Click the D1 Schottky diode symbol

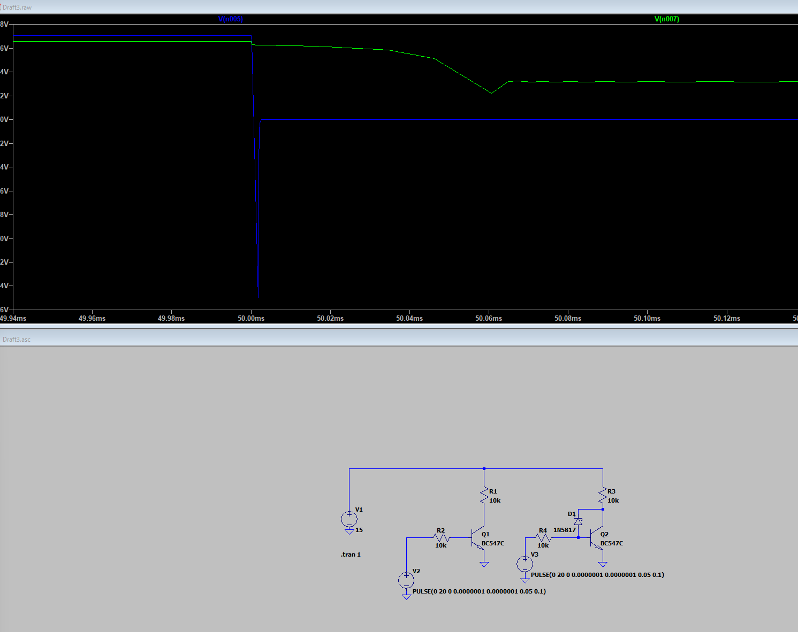578,521
